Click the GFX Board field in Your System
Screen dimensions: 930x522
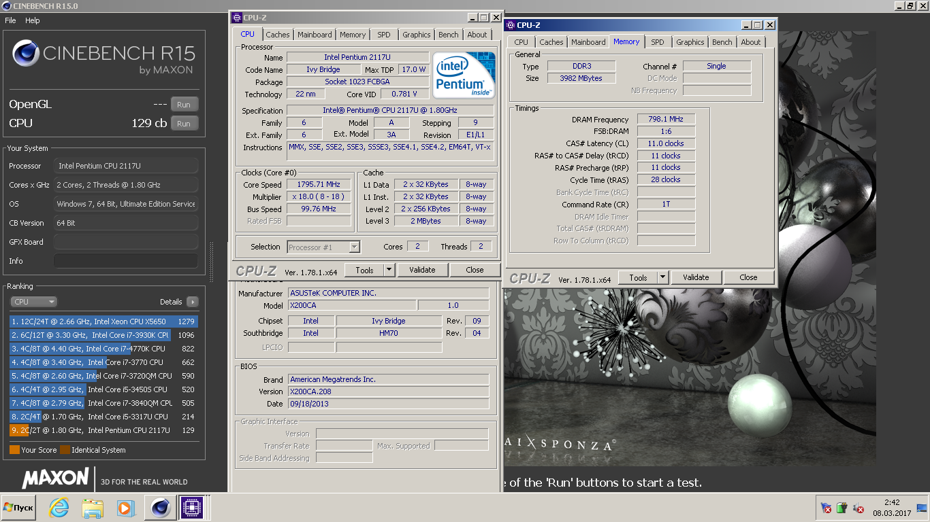pyautogui.click(x=126, y=242)
